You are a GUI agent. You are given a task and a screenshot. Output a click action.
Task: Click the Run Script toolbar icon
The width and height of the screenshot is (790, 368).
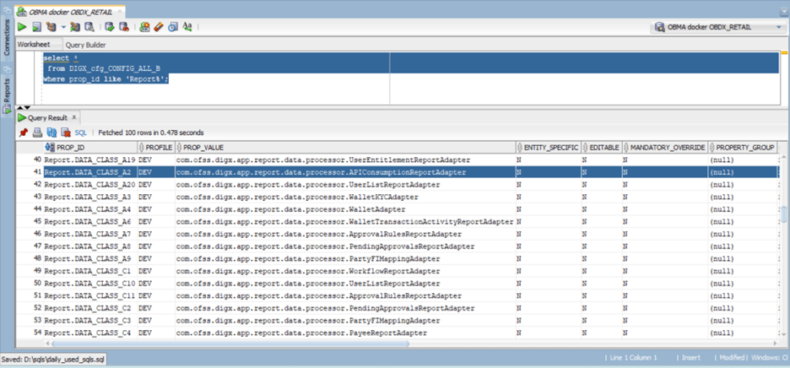[x=36, y=27]
